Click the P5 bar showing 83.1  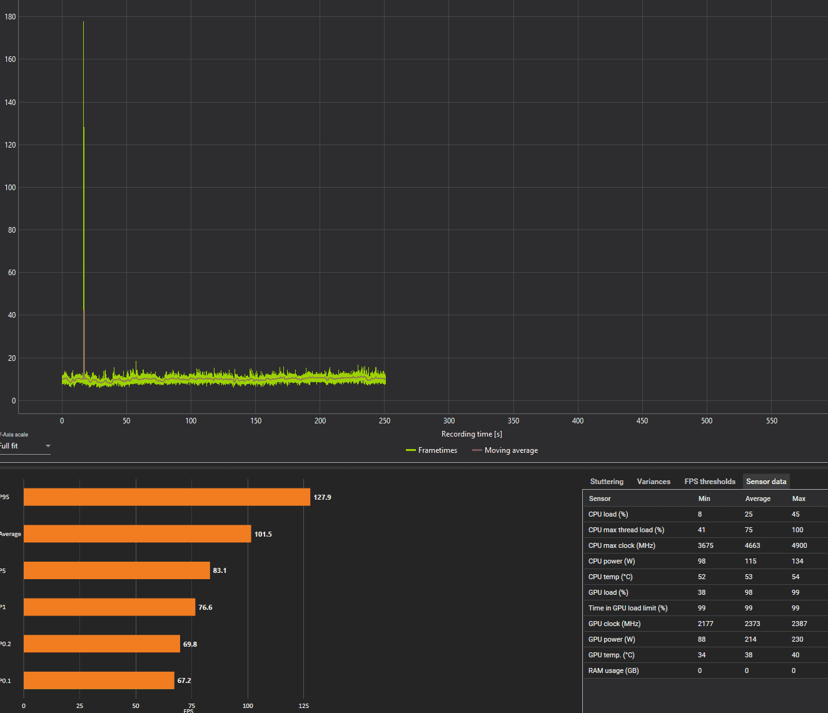coord(117,570)
